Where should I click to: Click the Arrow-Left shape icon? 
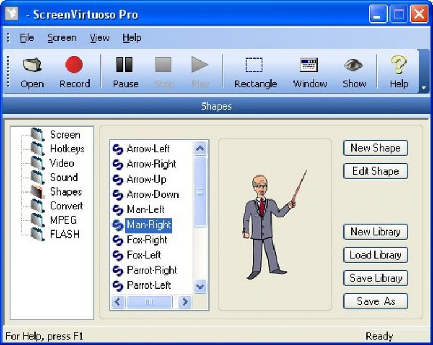(118, 149)
